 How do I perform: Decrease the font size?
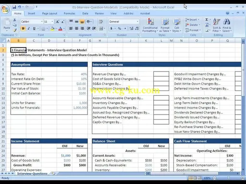pyautogui.click(x=62, y=22)
